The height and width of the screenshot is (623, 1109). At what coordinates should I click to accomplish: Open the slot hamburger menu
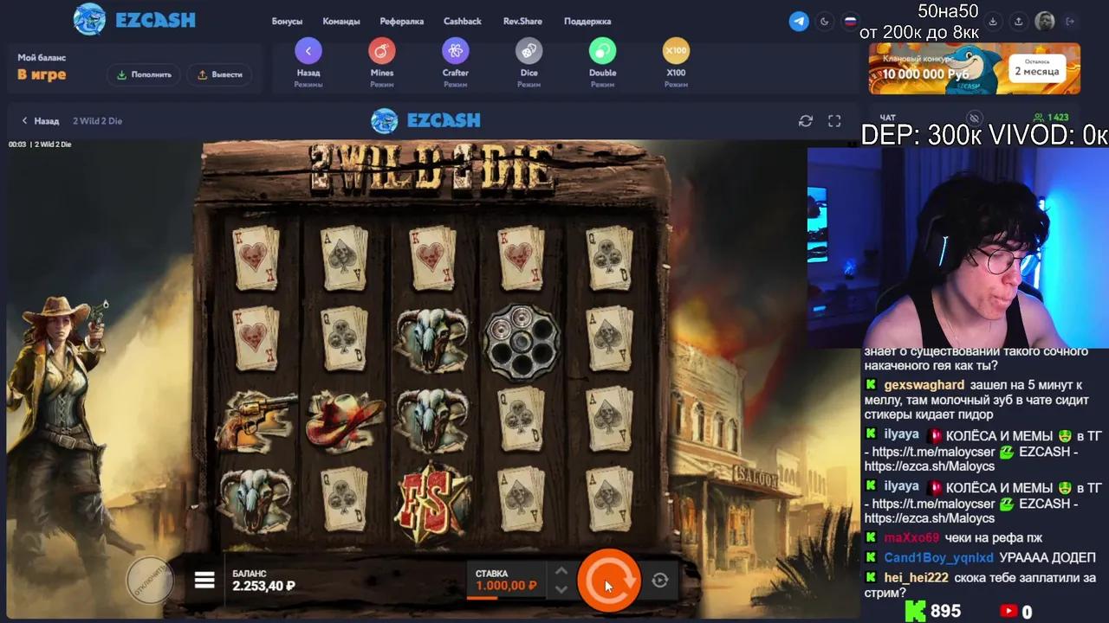(204, 580)
